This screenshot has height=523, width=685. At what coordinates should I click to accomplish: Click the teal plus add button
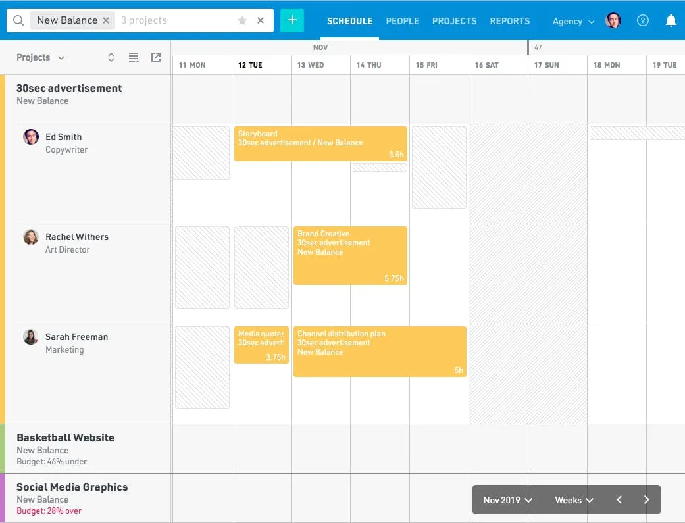[292, 20]
